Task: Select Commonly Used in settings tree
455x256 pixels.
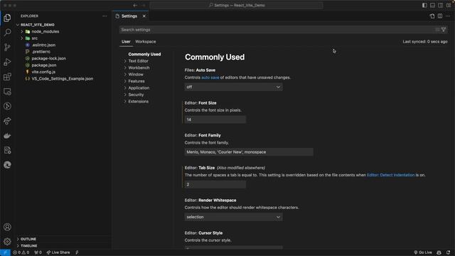Action: [144, 54]
